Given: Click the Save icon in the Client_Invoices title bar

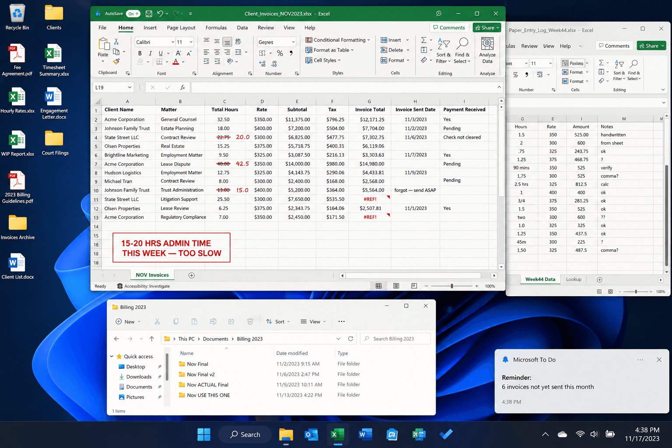Looking at the screenshot, I should click(x=149, y=14).
